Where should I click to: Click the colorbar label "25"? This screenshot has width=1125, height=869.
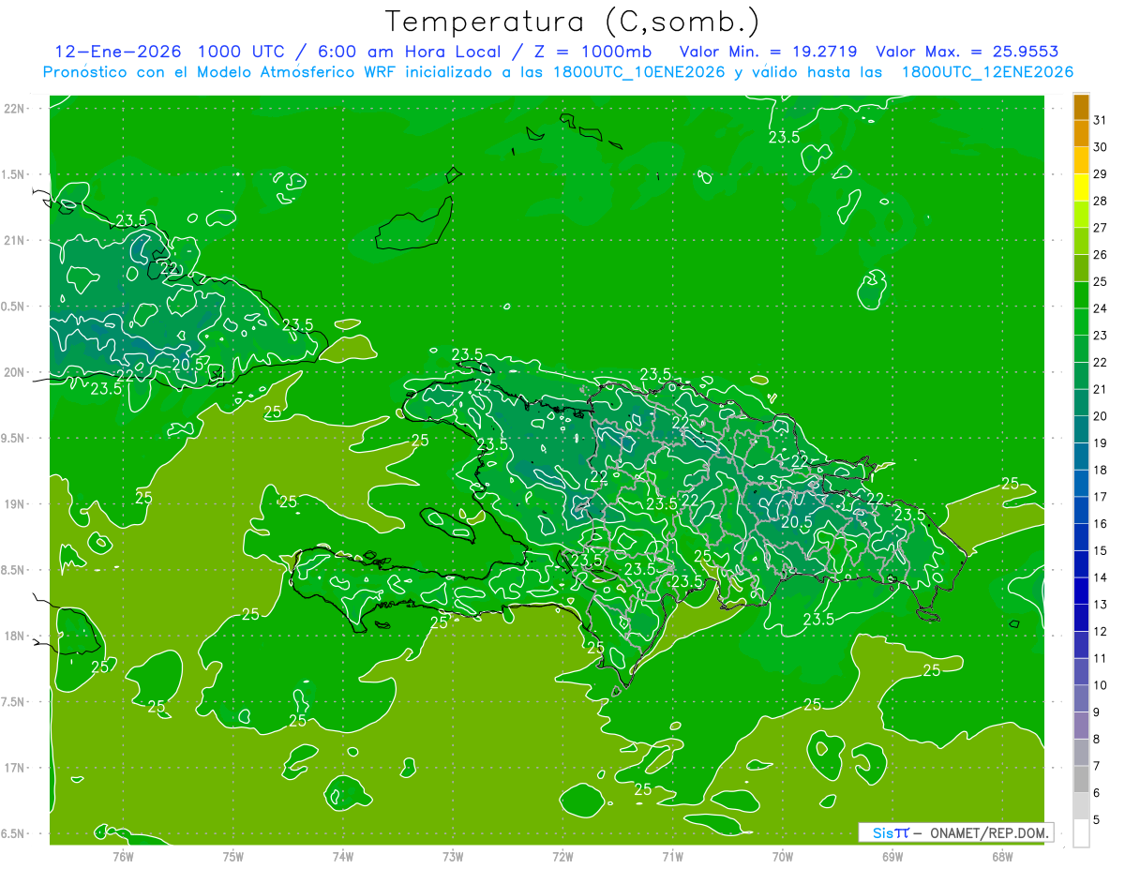pyautogui.click(x=1101, y=281)
